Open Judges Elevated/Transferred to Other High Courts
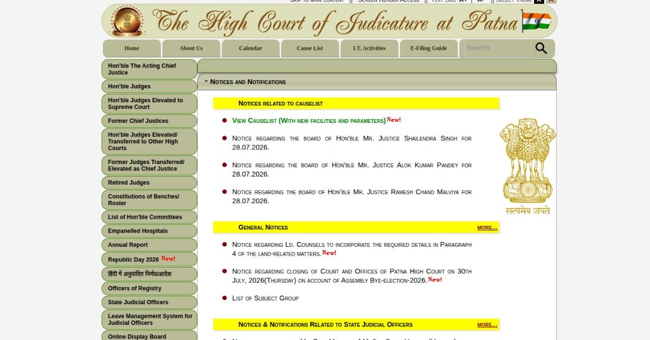The image size is (650, 340). [x=149, y=141]
